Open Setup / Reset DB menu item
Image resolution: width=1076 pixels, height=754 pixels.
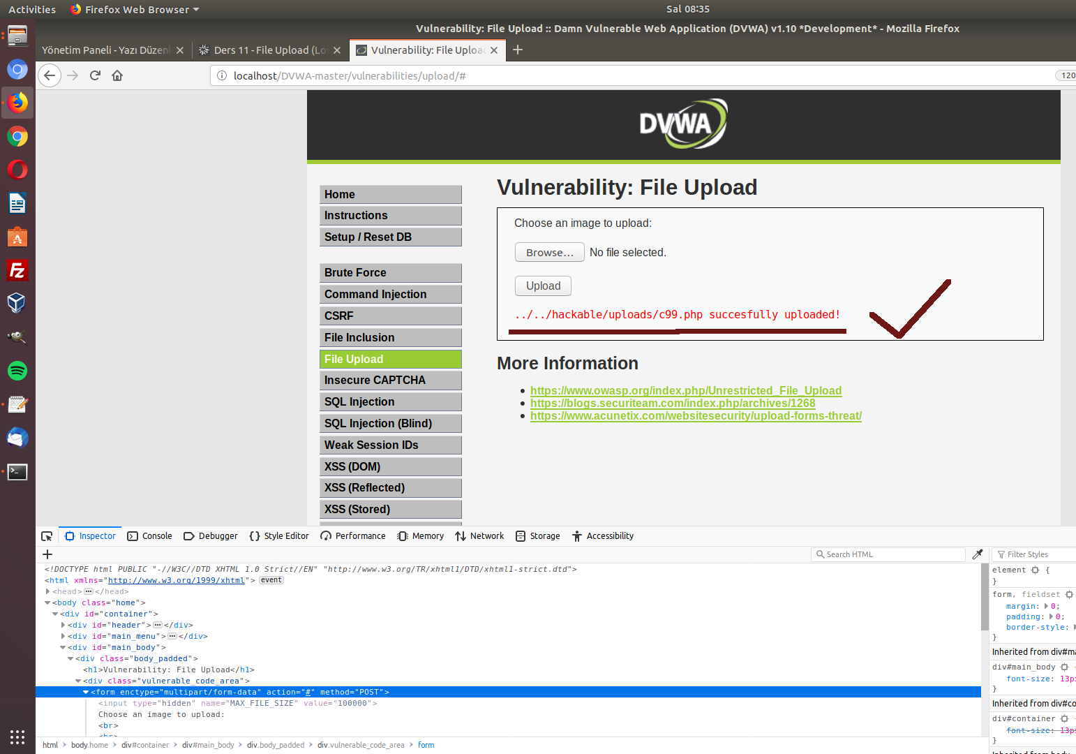[391, 237]
